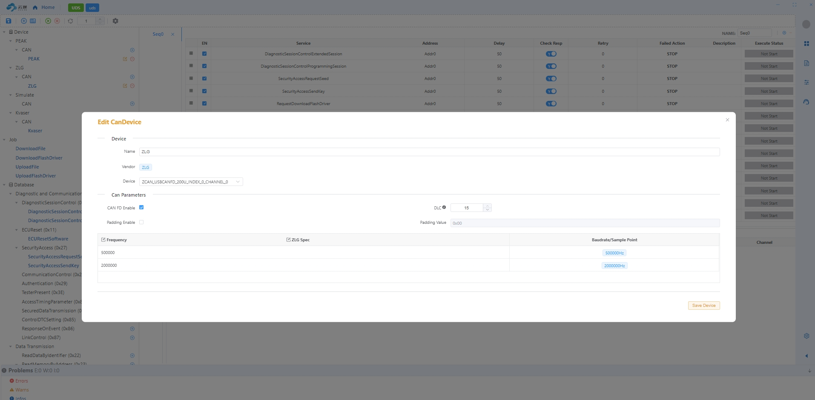Screen dimensions: 815x400
Task: Open the UploadFlashDriver job
Action: click(36, 176)
